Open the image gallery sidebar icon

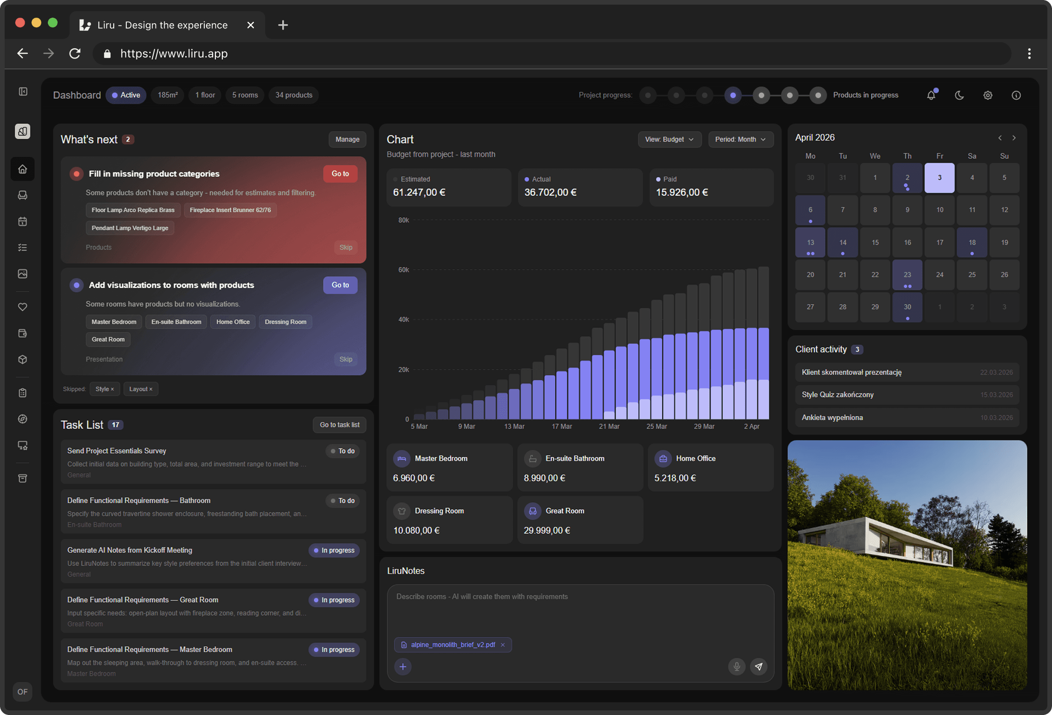click(x=22, y=273)
